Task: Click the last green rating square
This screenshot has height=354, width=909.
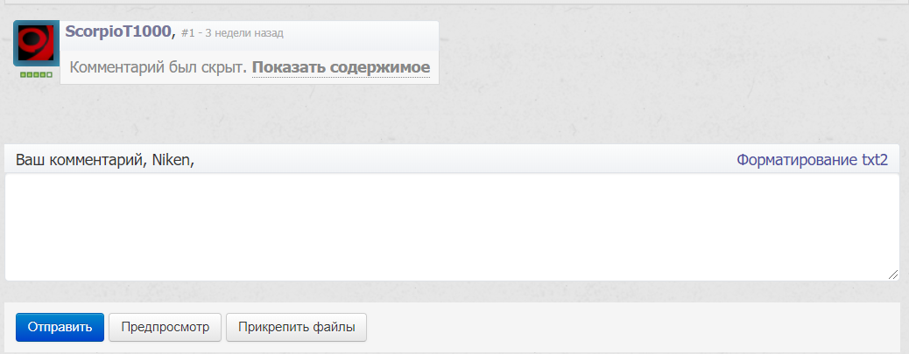Action: tap(49, 74)
